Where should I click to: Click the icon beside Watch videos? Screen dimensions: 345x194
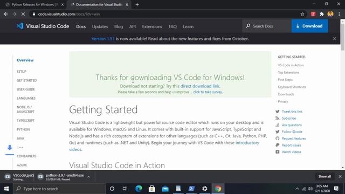[x=278, y=152]
